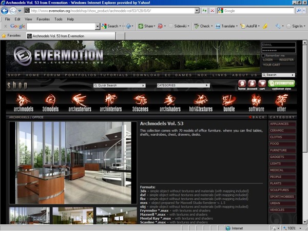Open the DOWNLOAD navigation link
Image resolution: width=308 pixels, height=231 pixels.
pos(146,75)
